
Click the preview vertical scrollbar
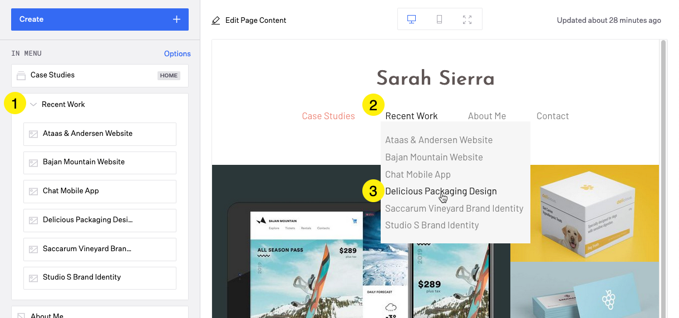(663, 178)
